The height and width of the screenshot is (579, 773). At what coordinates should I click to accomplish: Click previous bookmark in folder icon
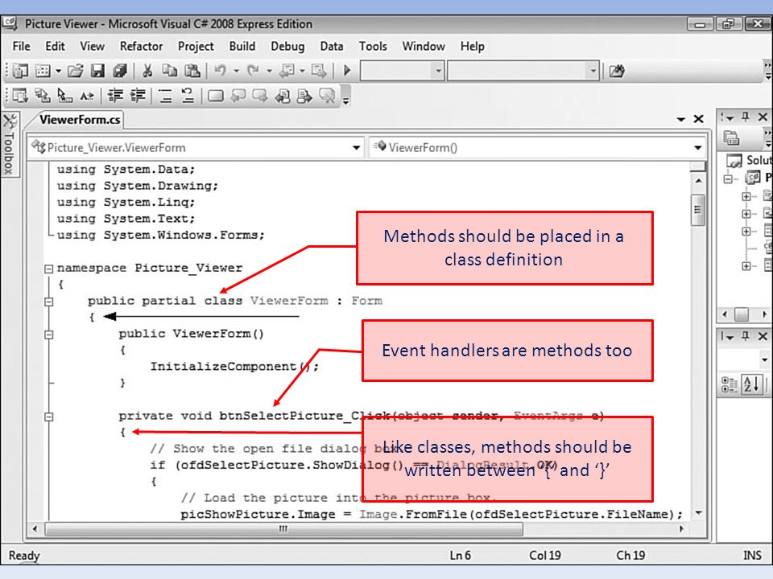pyautogui.click(x=283, y=95)
